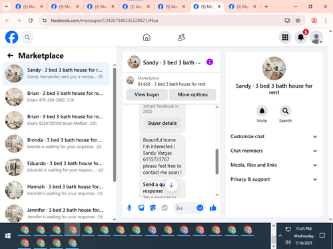Viewport: 333px width, 249px height.
Task: Open the emoji picker smiley icon
Action: (200, 208)
